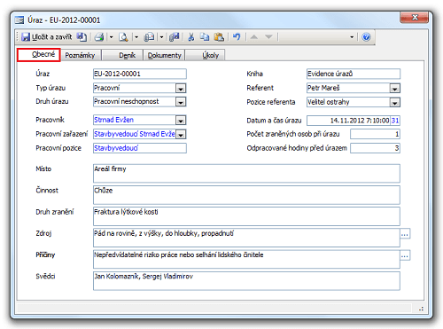
Task: Click the Pozice referenta value Velitel ostrahy
Action: pos(329,102)
